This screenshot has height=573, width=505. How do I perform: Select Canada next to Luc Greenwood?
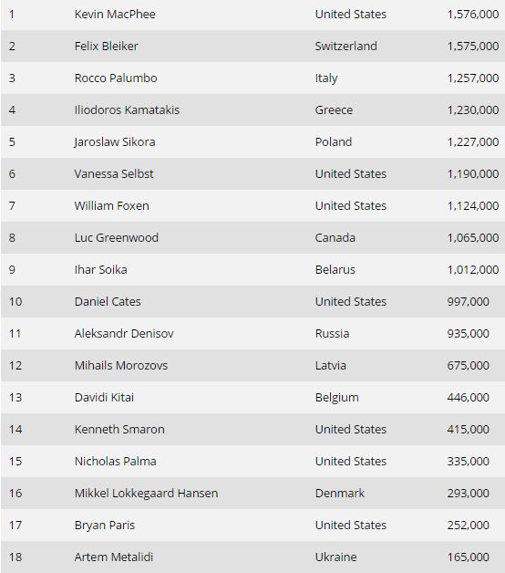[335, 238]
